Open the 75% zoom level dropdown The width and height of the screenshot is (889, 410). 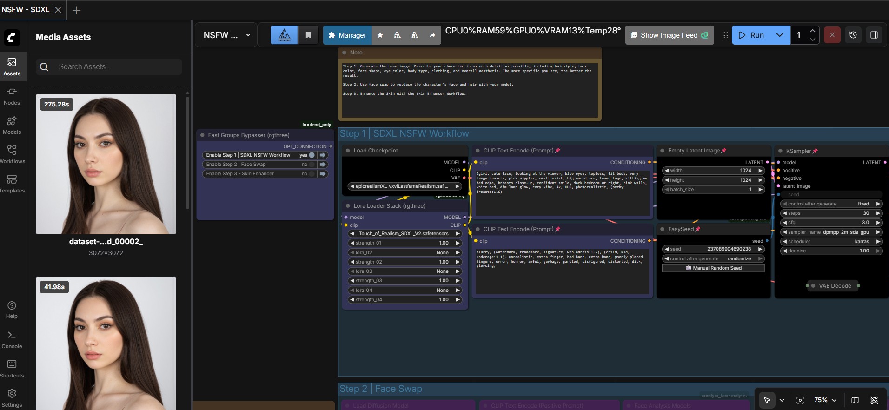pyautogui.click(x=825, y=400)
